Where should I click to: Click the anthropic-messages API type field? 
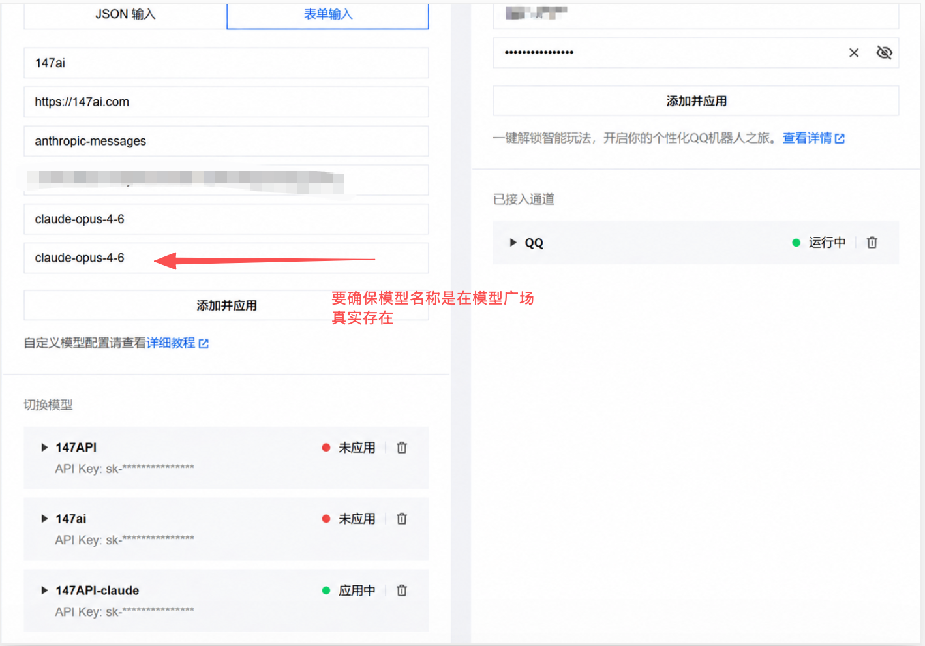click(226, 142)
